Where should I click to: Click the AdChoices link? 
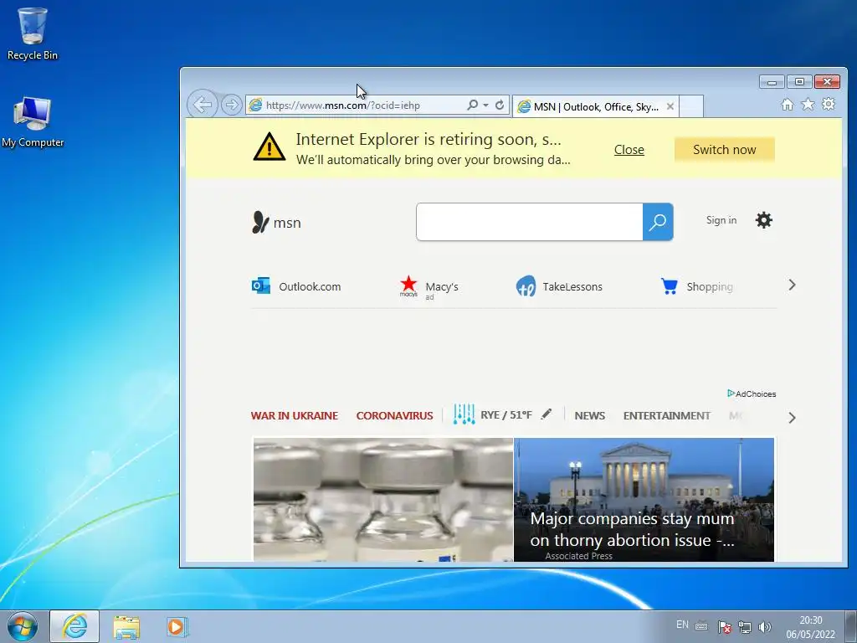tap(752, 394)
